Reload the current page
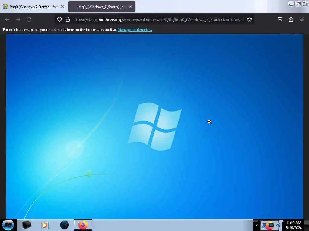 29,20
